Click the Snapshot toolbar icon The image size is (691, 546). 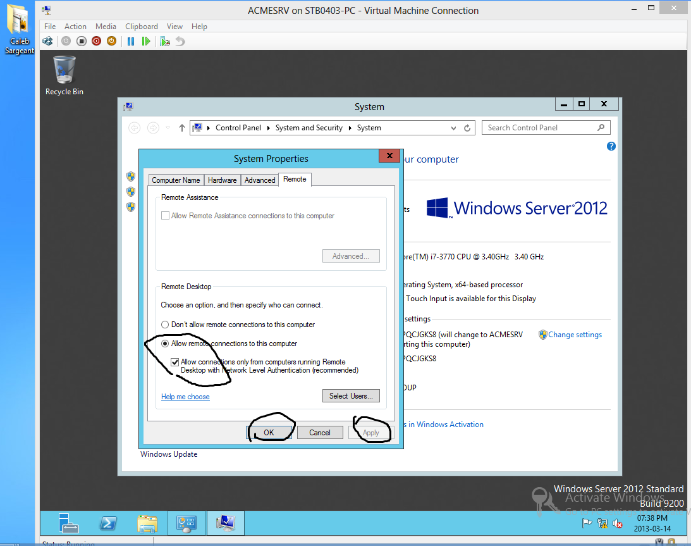165,42
